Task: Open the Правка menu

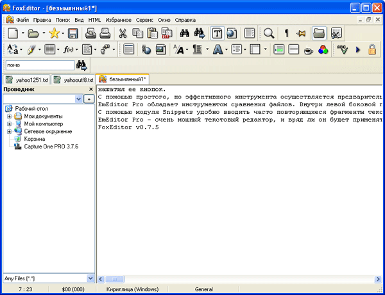Action: pyautogui.click(x=42, y=20)
